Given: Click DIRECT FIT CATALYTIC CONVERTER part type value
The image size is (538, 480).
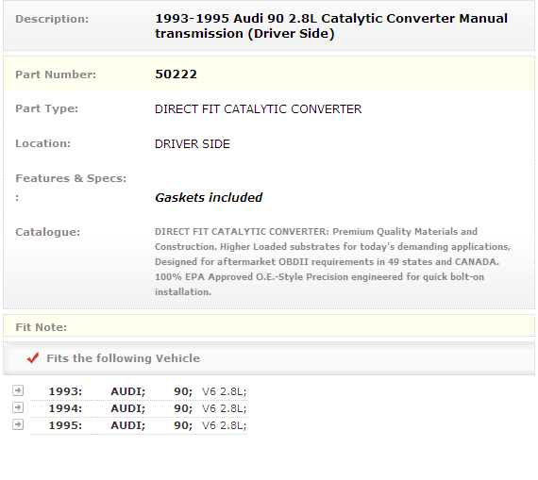Looking at the screenshot, I should 258,109.
